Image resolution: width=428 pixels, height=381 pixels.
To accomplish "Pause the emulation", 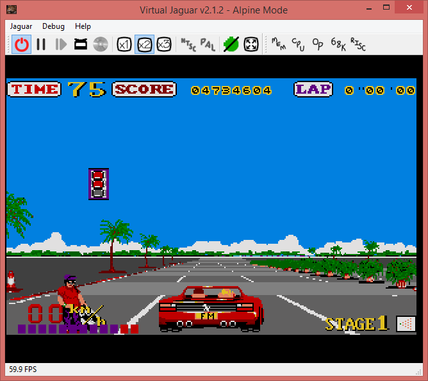I will coord(41,44).
